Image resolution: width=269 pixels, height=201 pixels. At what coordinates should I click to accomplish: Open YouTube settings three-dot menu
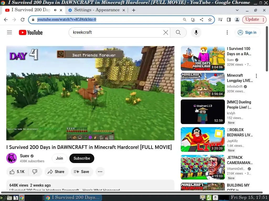227,32
